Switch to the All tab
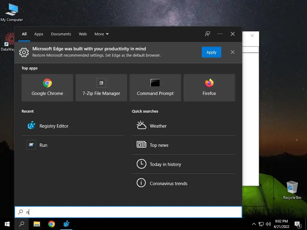 pyautogui.click(x=24, y=34)
